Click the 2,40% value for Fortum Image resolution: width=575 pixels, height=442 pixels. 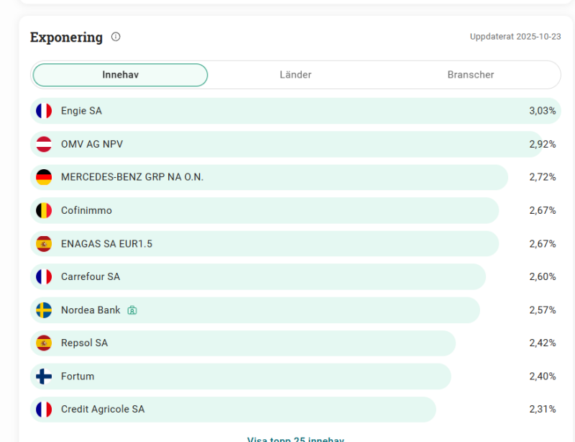coord(543,376)
